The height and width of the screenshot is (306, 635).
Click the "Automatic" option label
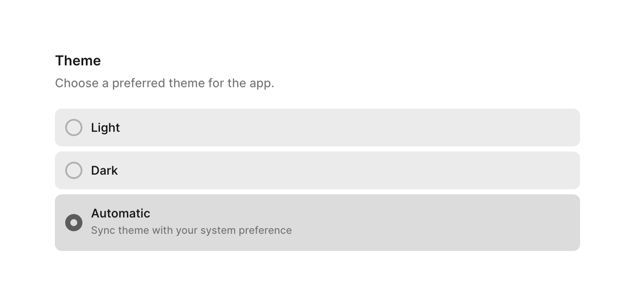(x=121, y=213)
